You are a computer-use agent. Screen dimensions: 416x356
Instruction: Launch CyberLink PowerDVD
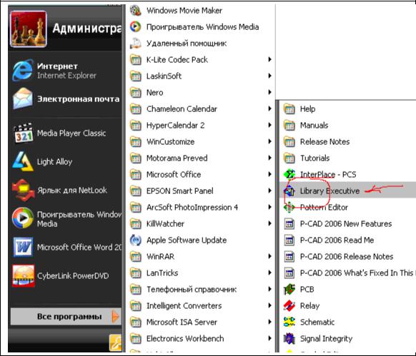(66, 276)
